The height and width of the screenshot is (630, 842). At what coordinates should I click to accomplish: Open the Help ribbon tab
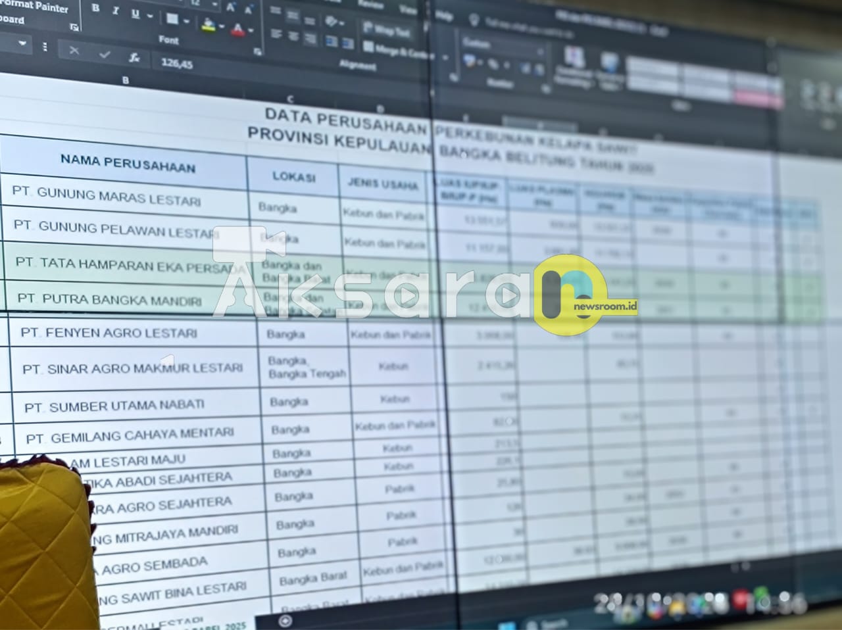coord(443,16)
